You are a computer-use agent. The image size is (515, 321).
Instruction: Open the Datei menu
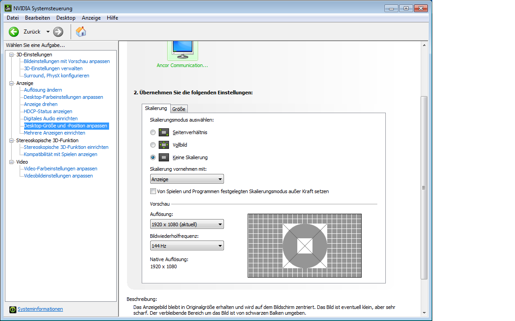click(13, 18)
